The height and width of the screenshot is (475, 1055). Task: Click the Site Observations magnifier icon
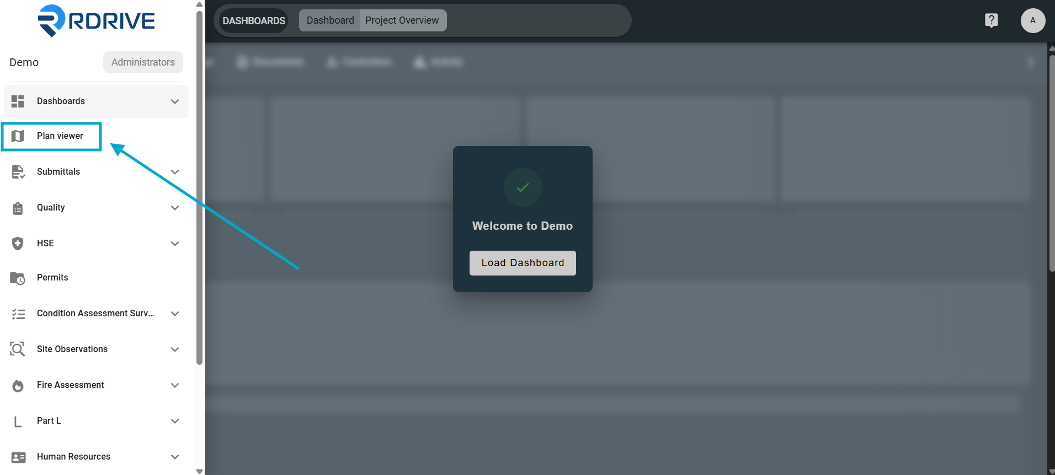click(18, 349)
